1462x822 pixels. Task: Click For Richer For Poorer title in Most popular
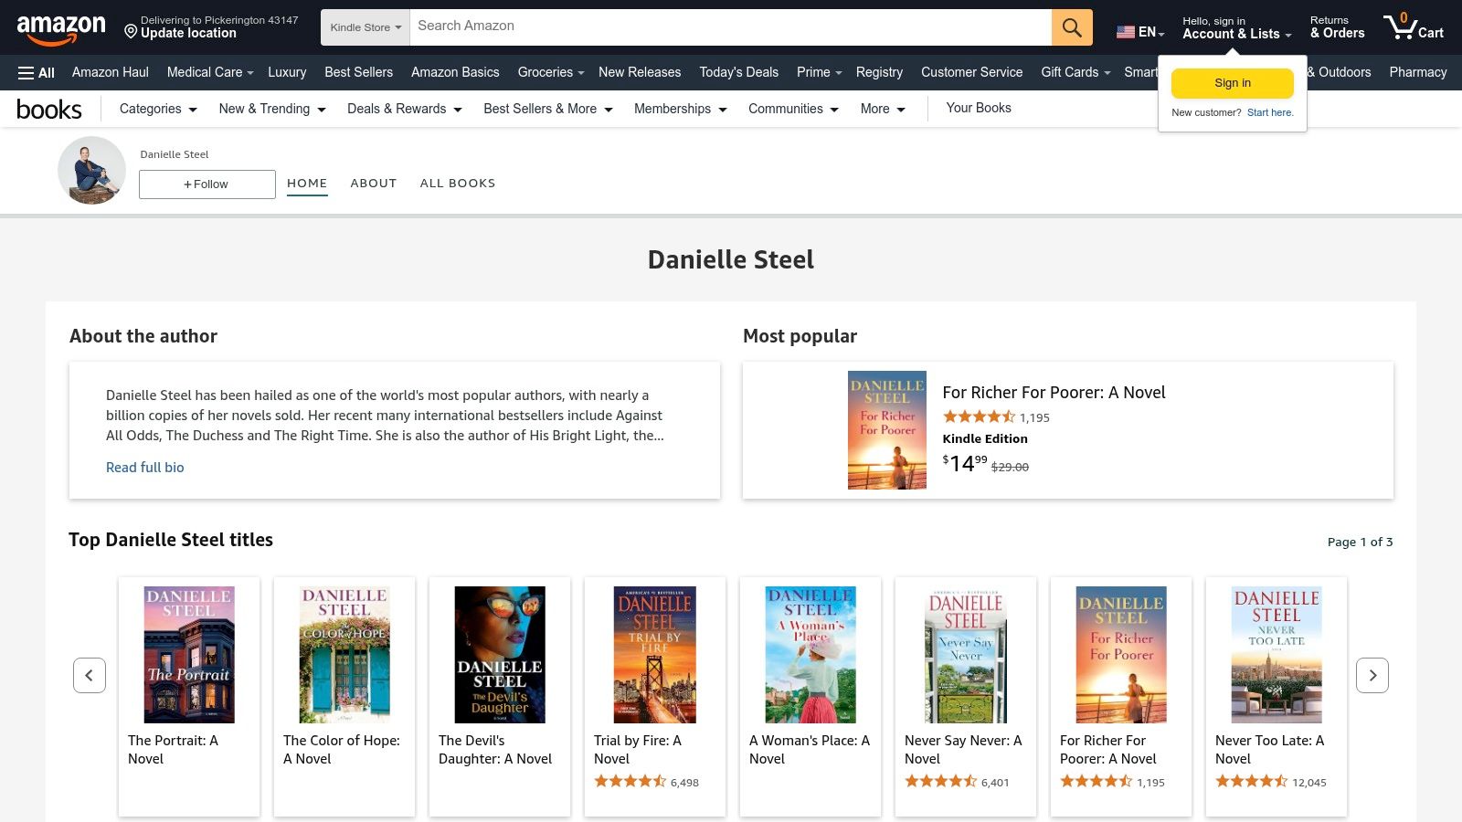[1054, 393]
